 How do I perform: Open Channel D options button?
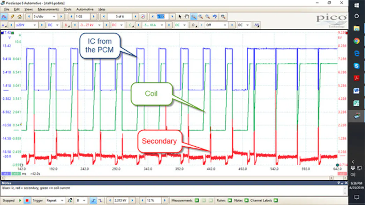[194, 25]
